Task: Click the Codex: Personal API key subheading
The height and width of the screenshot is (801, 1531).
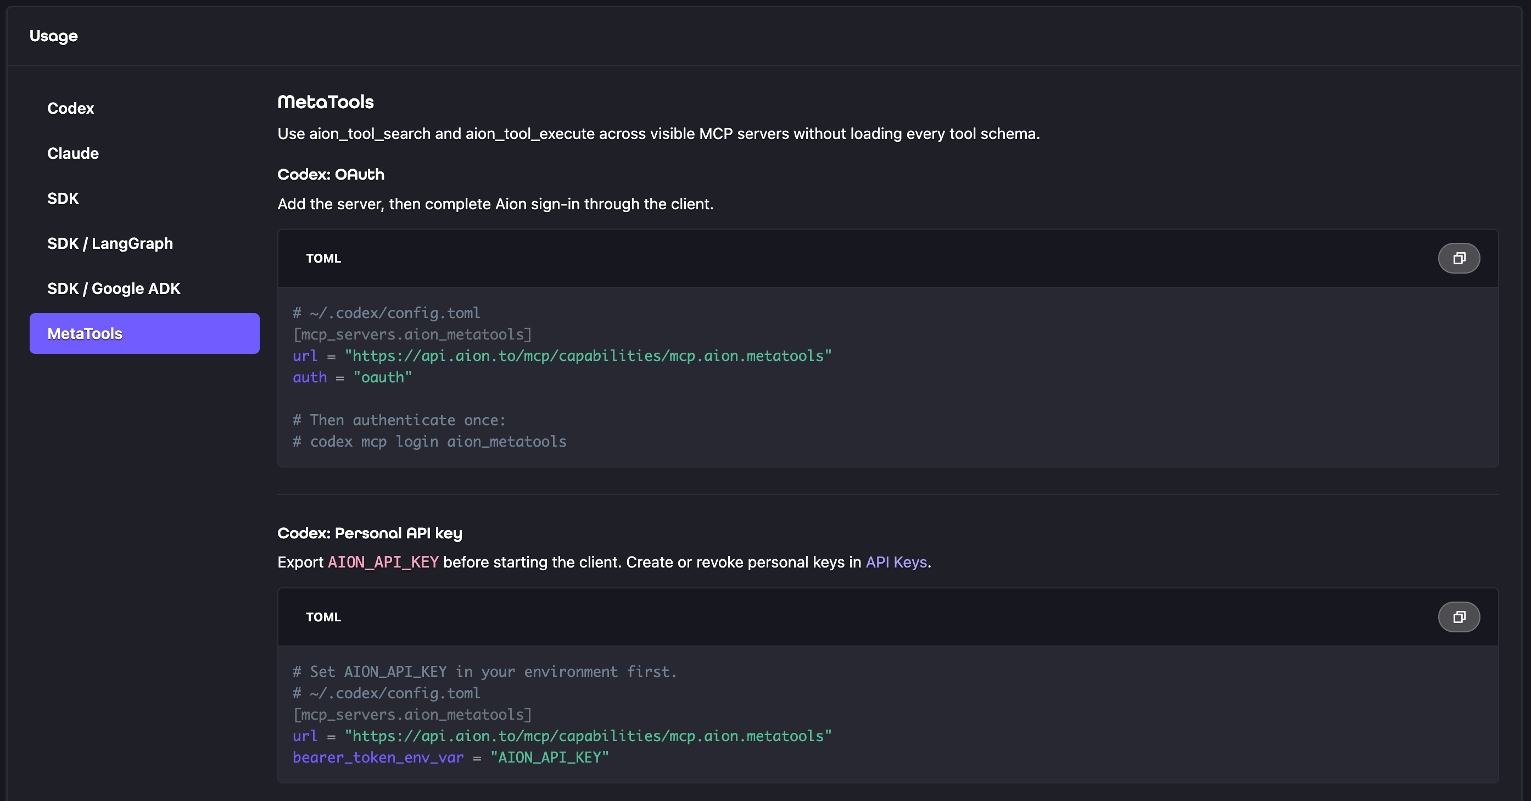Action: click(x=370, y=533)
